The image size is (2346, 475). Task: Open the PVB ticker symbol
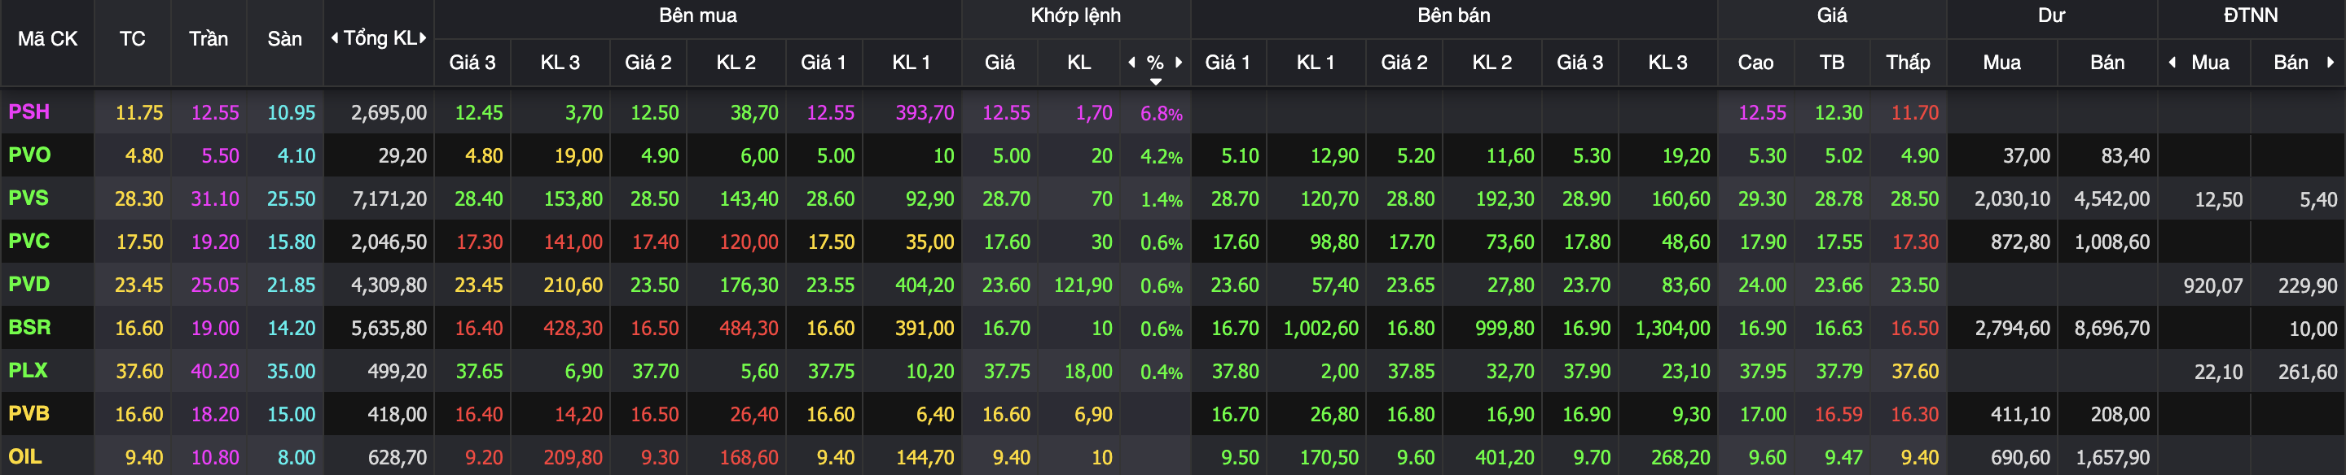coord(29,413)
